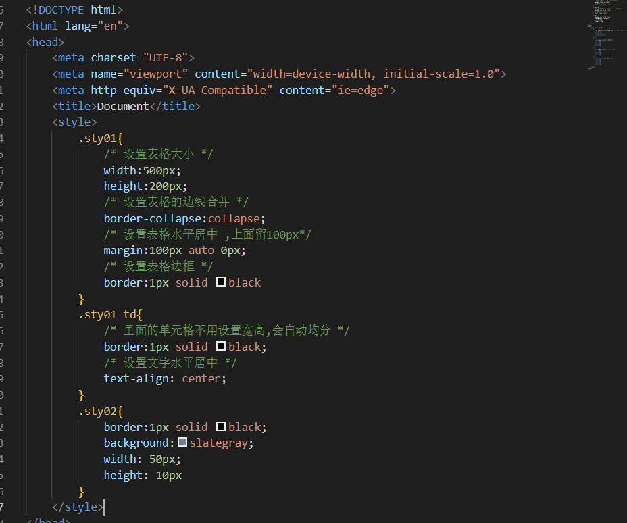Select the word Document inside the title tag
The height and width of the screenshot is (523, 627).
(122, 105)
